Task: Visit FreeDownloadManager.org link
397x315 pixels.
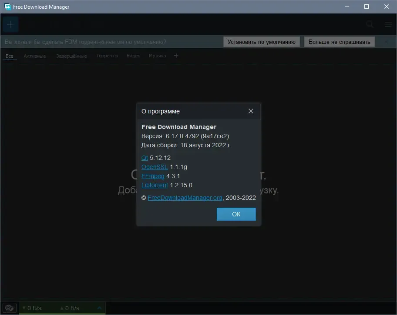Action: pyautogui.click(x=185, y=198)
